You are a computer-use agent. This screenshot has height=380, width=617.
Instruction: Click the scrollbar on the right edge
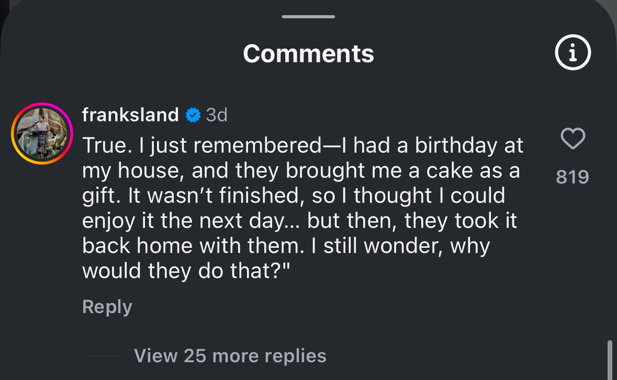coord(610,360)
